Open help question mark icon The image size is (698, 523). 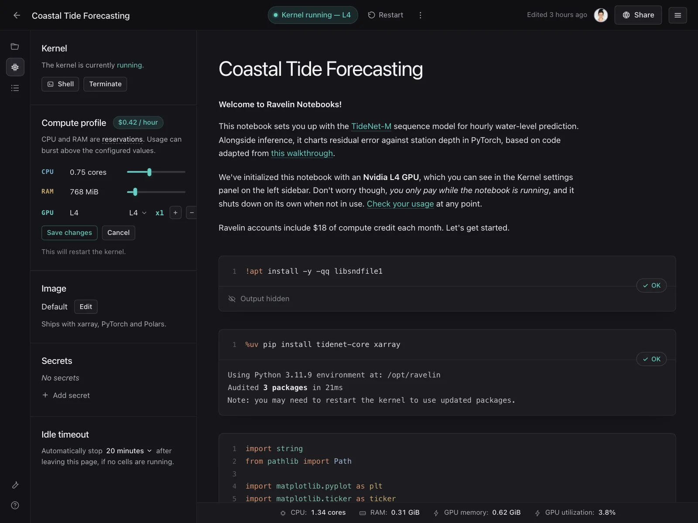pos(15,506)
